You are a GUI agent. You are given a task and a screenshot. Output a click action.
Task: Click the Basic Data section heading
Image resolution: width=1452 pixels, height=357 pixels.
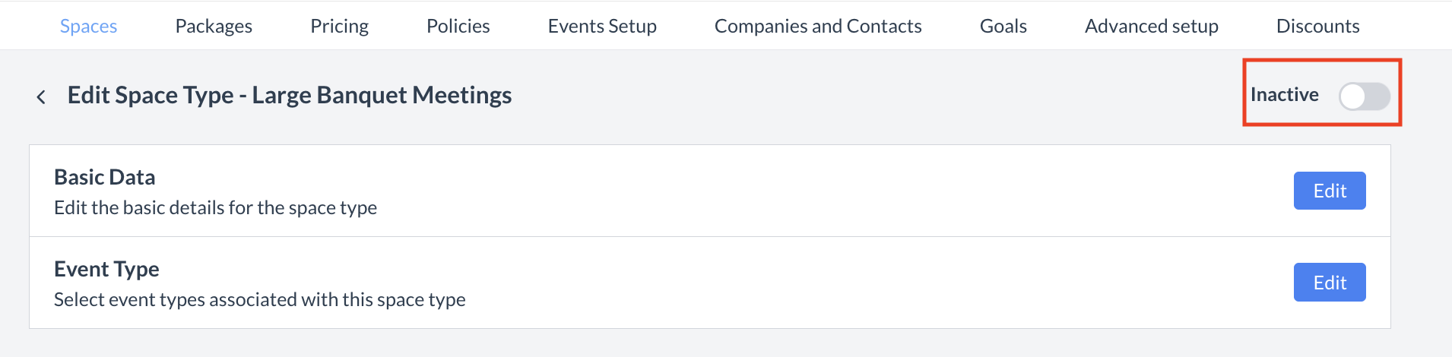[105, 177]
